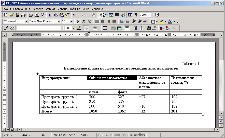This screenshot has width=225, height=138.
Task: Change text direction icon
Action: [x=154, y=28]
